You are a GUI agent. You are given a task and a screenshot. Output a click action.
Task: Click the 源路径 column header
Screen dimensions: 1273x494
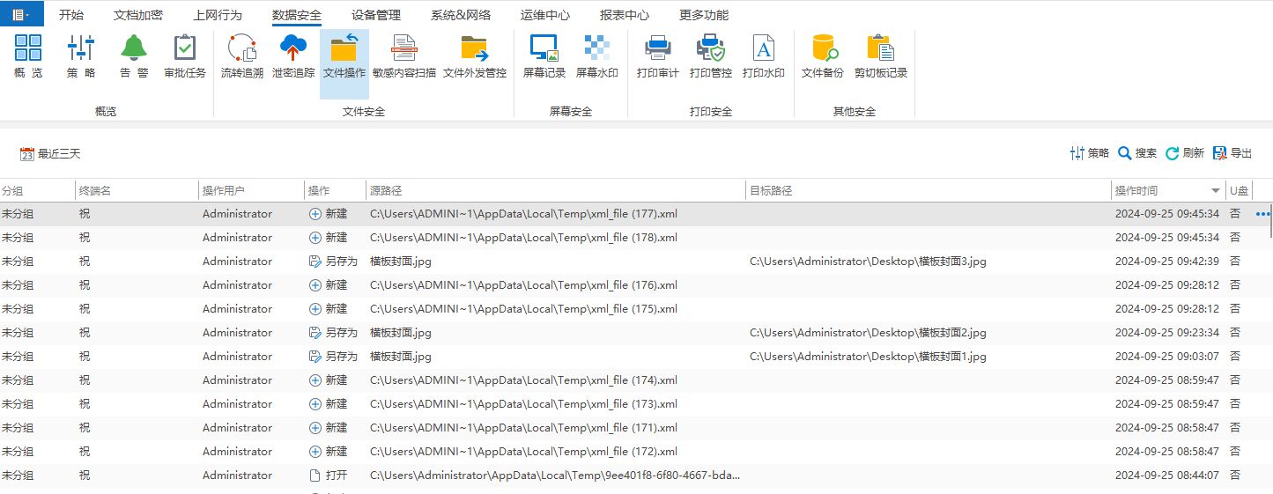pos(556,190)
